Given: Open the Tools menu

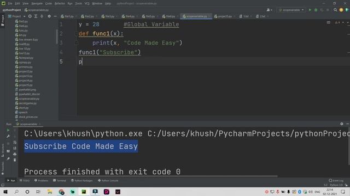Looking at the screenshot, I should point(78,3).
